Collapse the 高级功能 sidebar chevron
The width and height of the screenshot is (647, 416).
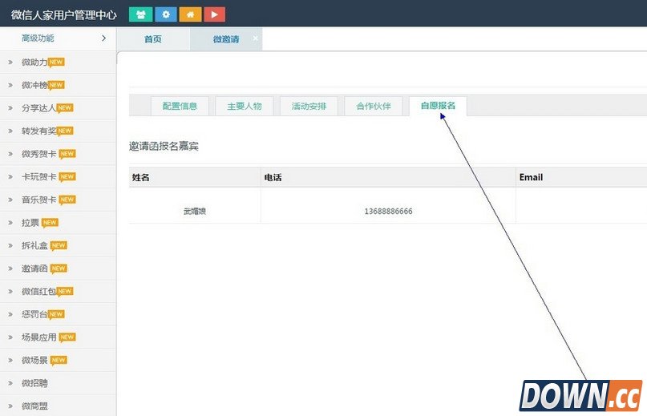point(103,38)
